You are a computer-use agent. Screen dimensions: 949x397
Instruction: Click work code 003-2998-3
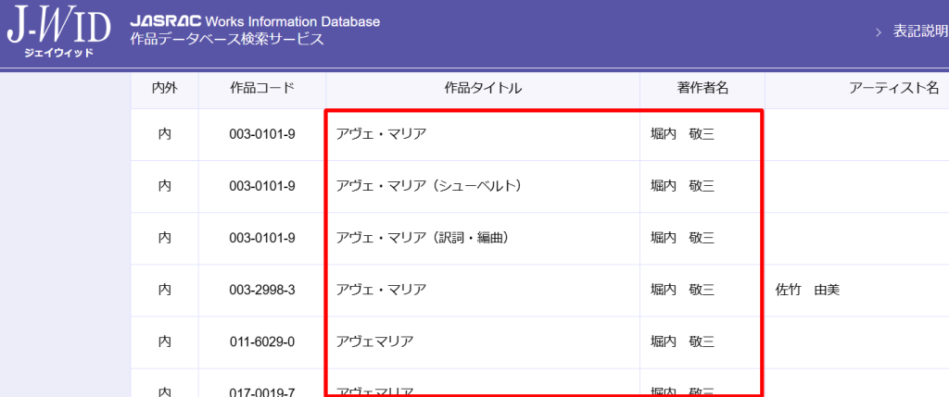click(x=262, y=290)
